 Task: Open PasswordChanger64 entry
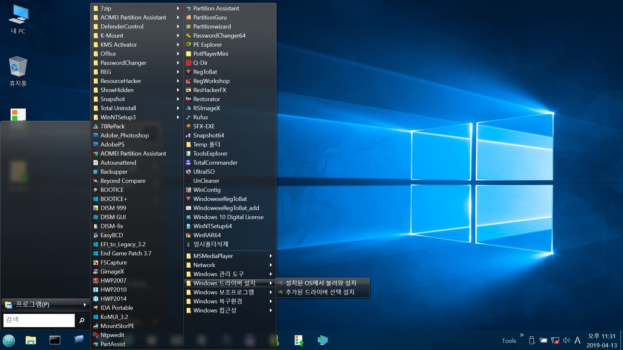point(230,36)
